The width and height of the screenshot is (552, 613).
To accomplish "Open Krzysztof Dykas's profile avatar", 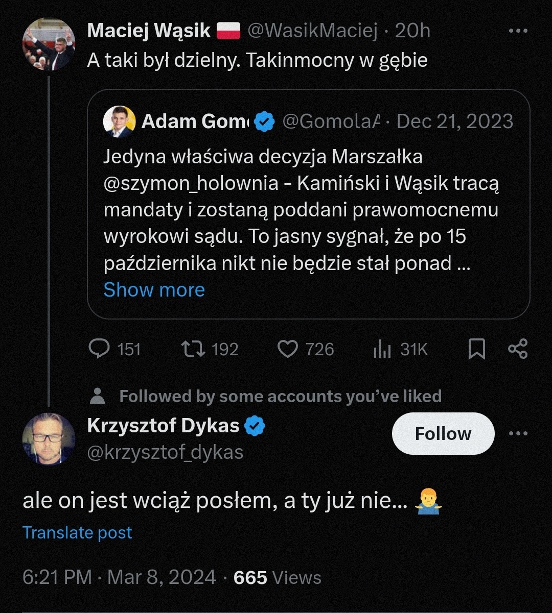I will coord(49,439).
